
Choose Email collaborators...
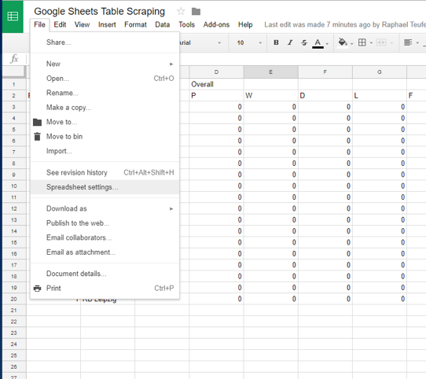[105, 237]
